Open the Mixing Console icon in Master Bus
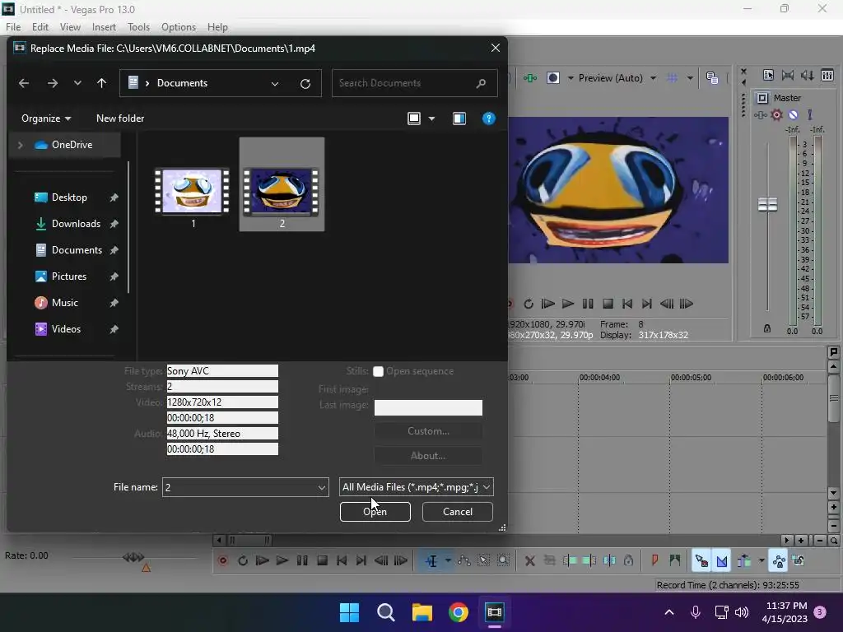 827,75
